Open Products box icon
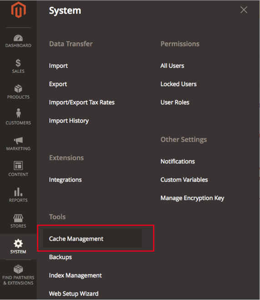260x300 pixels. pos(18,89)
